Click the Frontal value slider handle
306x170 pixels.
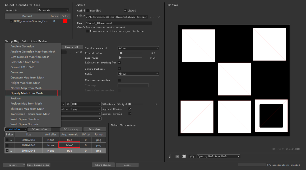[x=121, y=53]
